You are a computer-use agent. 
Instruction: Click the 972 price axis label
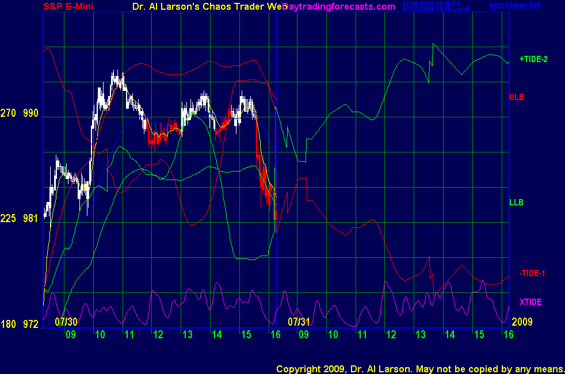click(x=30, y=325)
